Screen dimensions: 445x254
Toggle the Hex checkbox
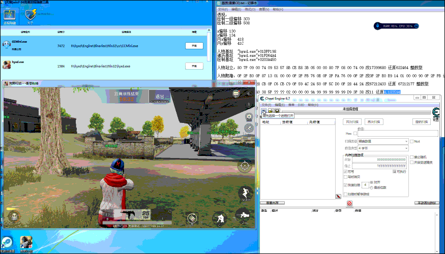pos(355,134)
